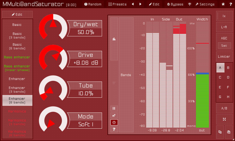Click the Drive +8.06 dB value field
The width and height of the screenshot is (235, 141).
86,63
